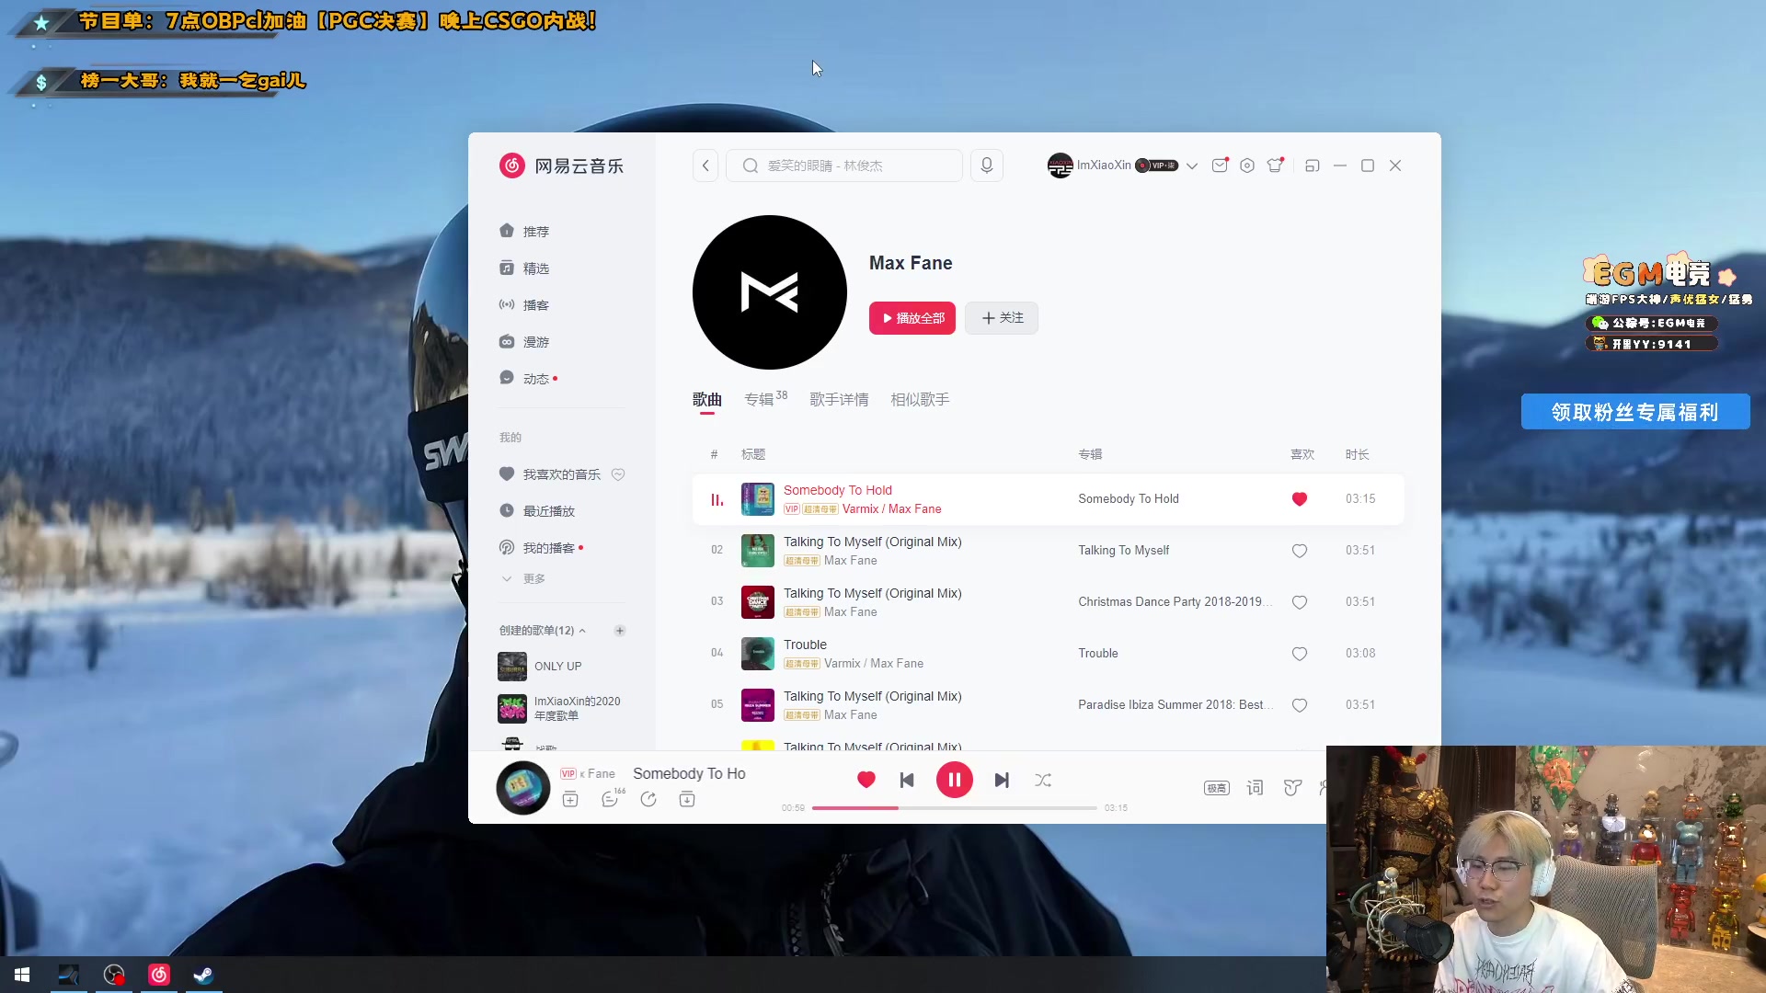1766x993 pixels.
Task: Click 播放全部 play all button
Action: click(x=912, y=318)
